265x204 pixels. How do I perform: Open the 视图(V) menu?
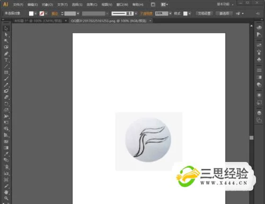107,4
